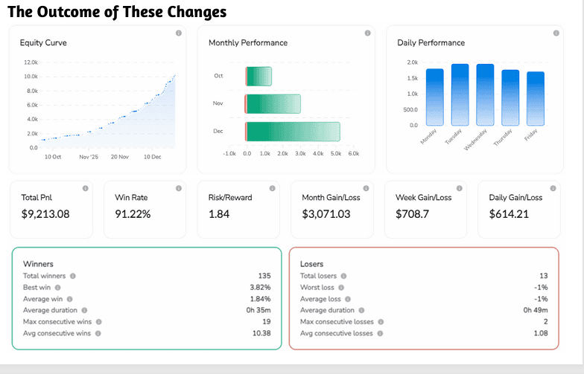The height and width of the screenshot is (374, 584).
Task: Click the Daily Performance chart title
Action: click(431, 43)
